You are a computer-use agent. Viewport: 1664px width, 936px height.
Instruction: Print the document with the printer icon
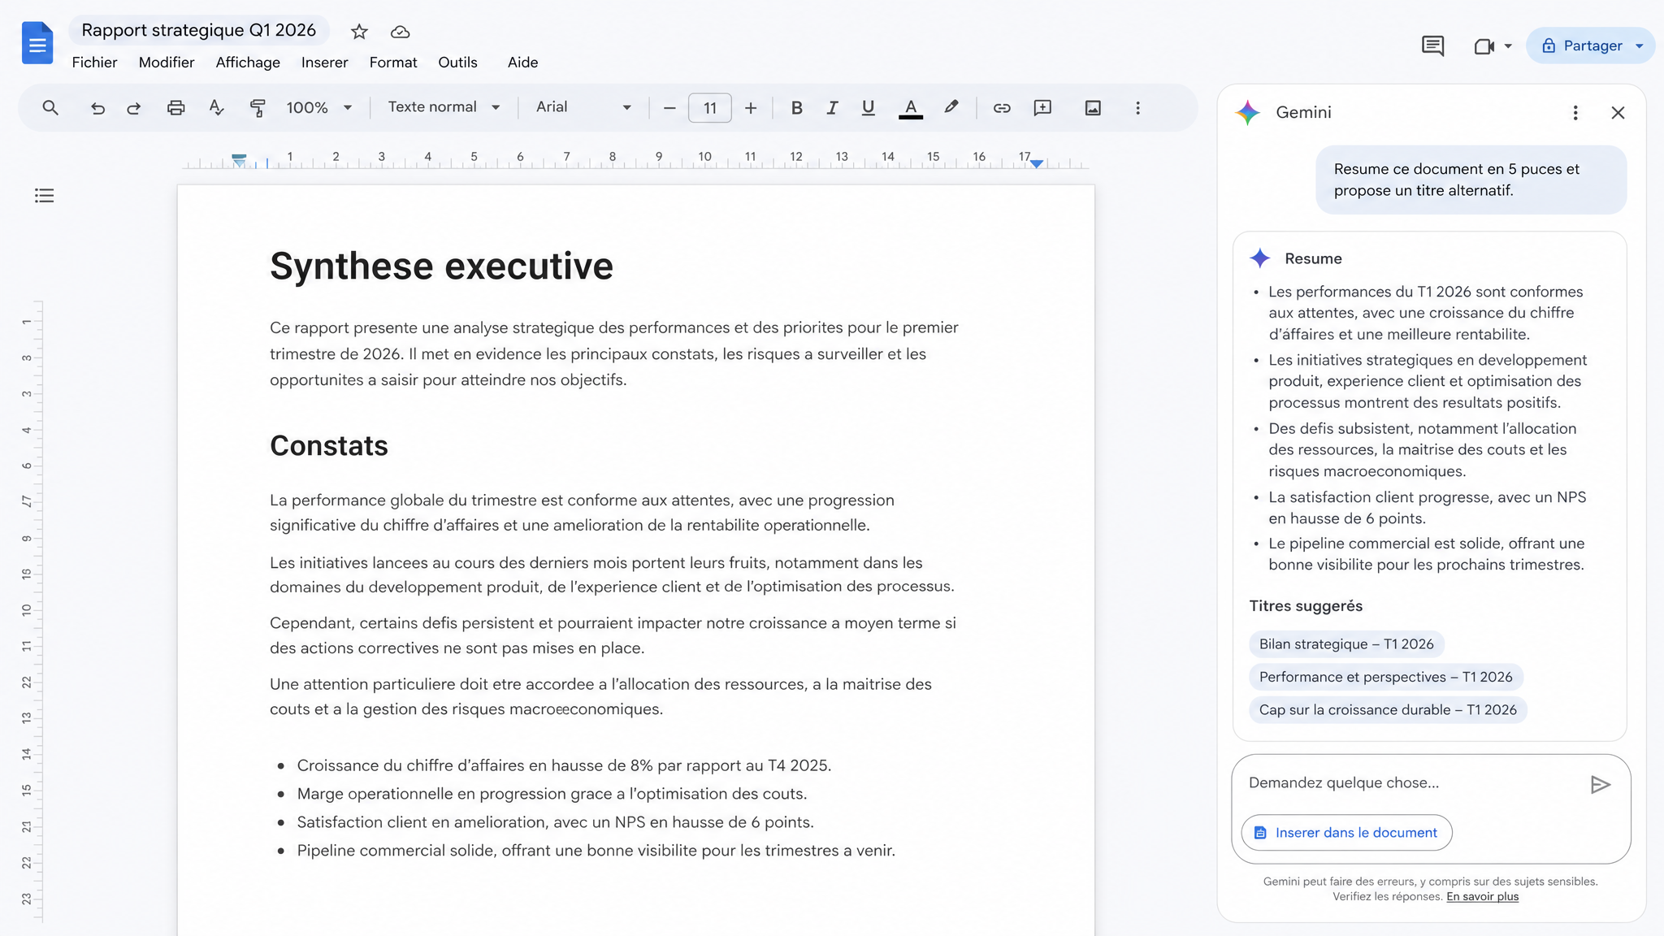click(x=175, y=107)
